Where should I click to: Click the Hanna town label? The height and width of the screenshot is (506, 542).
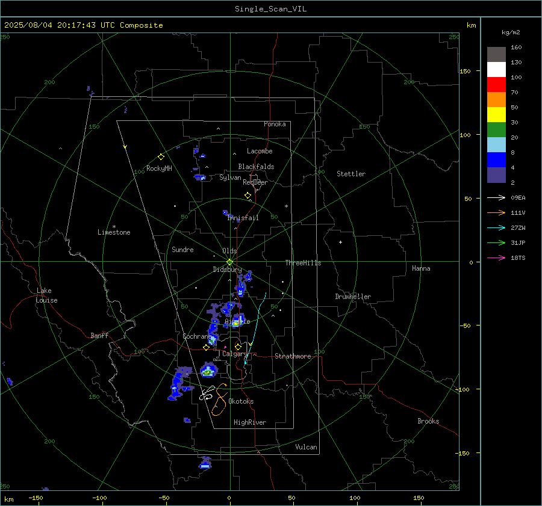(421, 268)
